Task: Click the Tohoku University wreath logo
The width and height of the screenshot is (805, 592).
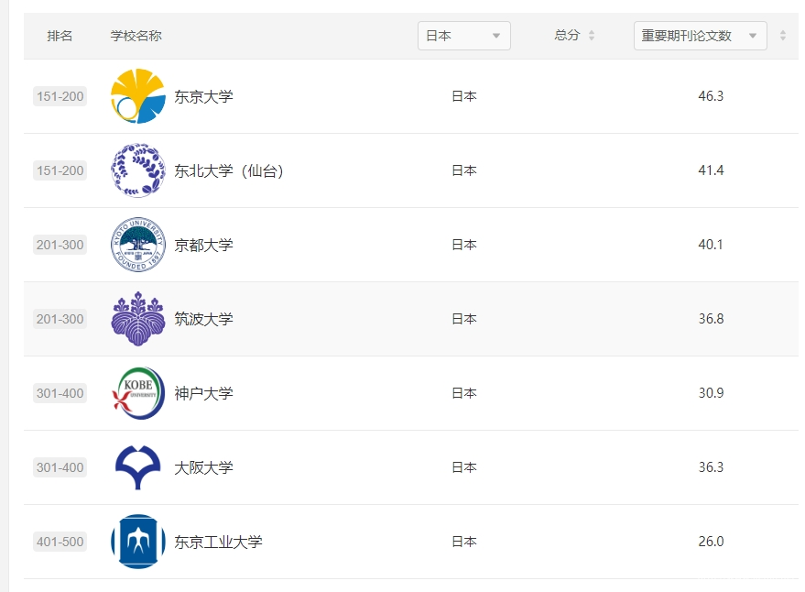Action: pyautogui.click(x=138, y=170)
